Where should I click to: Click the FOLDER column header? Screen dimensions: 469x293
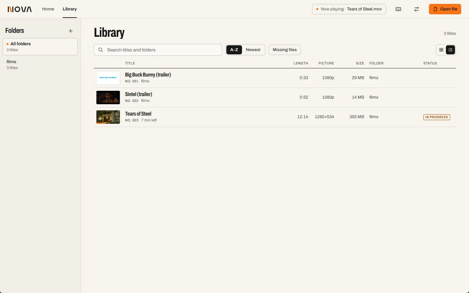377,63
